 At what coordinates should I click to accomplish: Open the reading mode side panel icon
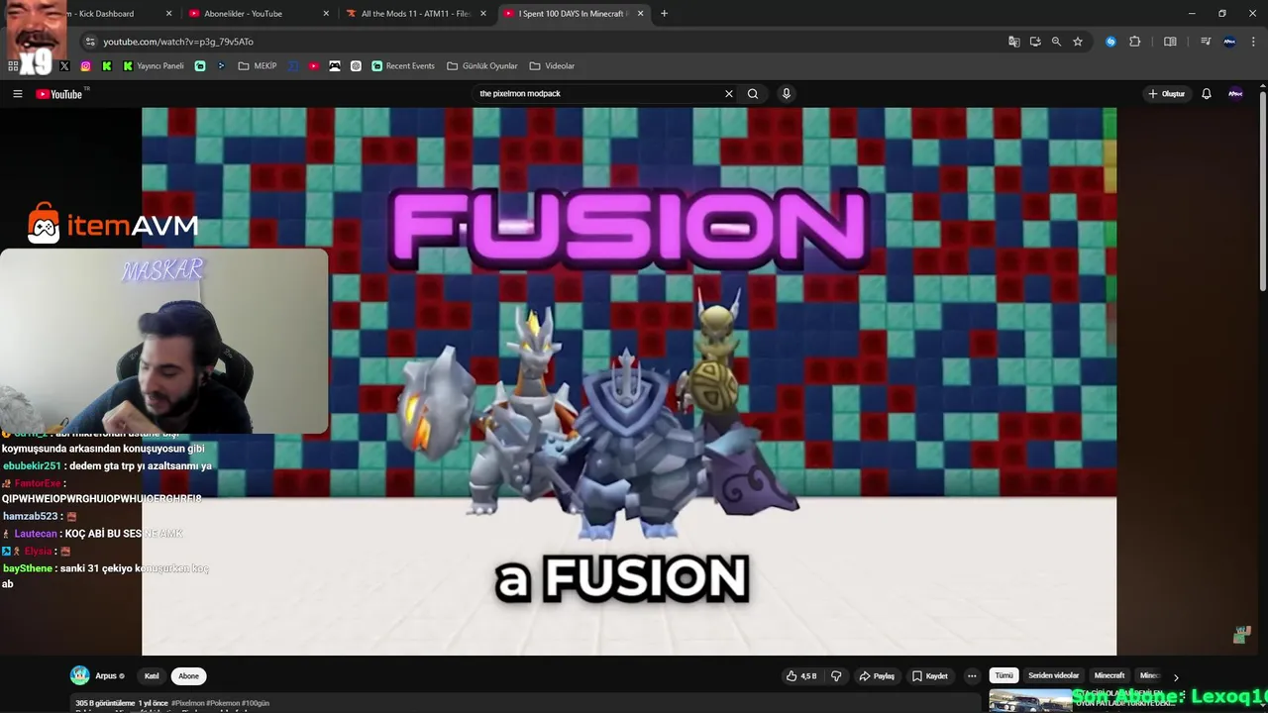[x=1170, y=42]
